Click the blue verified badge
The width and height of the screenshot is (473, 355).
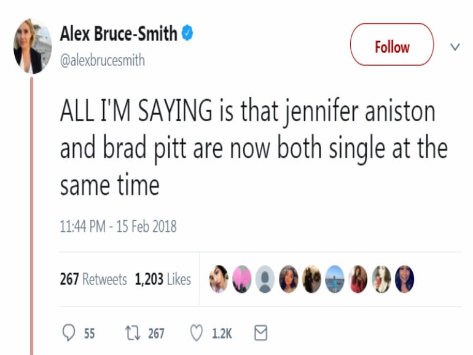click(189, 34)
